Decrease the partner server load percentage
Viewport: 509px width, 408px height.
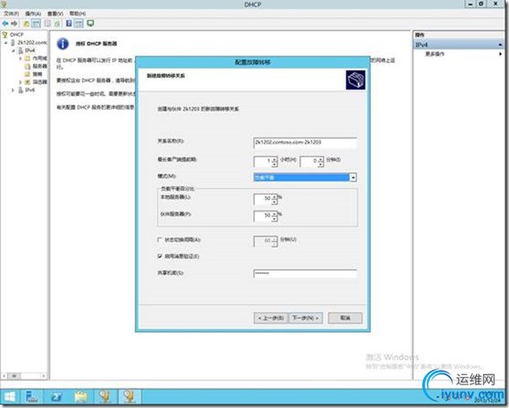[275, 218]
